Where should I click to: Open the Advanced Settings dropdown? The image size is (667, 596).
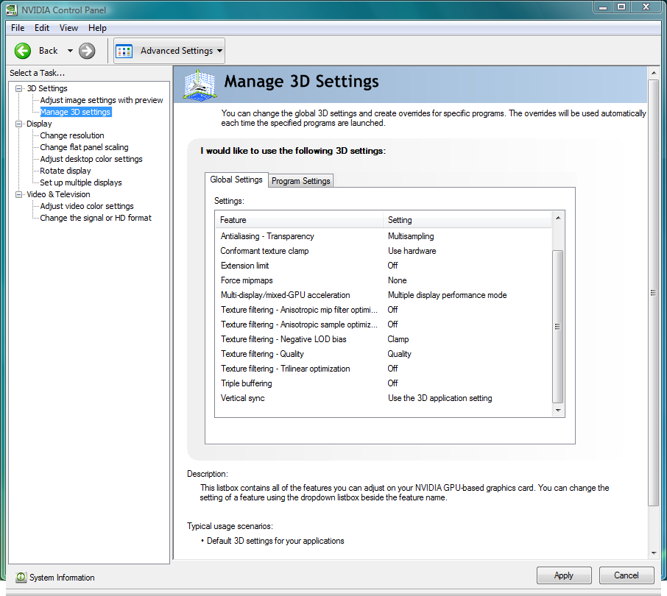(x=219, y=51)
